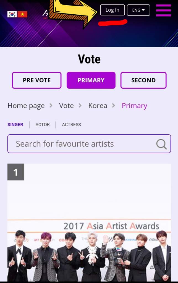Switch to the SECOND vote tab
The width and height of the screenshot is (178, 283).
pyautogui.click(x=143, y=80)
